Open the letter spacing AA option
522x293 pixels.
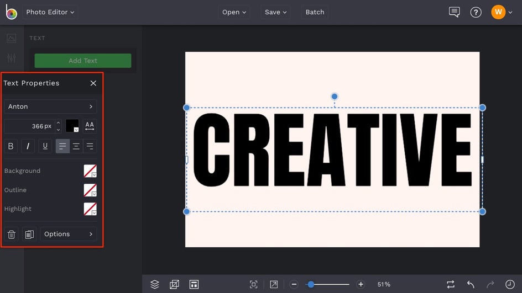pos(90,126)
